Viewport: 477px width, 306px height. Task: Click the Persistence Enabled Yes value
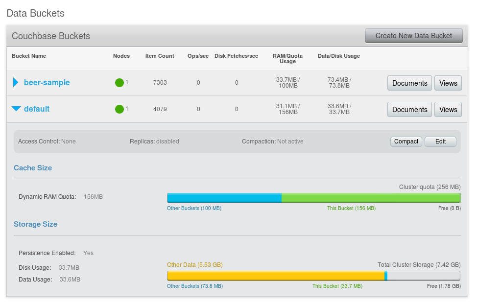[88, 253]
